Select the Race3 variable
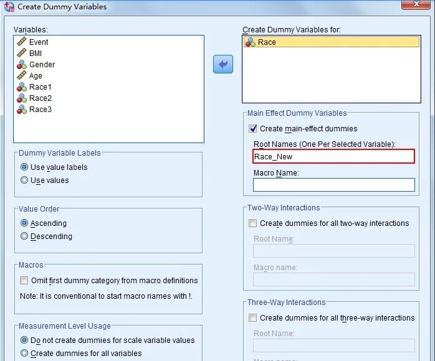This screenshot has width=435, height=361. [41, 110]
